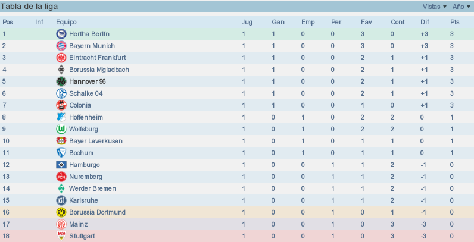Screen dimensions: 474x242
Task: Open the Mainz team link
Action: (79, 224)
